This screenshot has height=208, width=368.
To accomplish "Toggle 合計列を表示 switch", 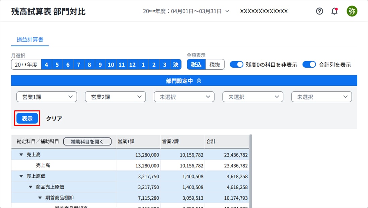I will [309, 65].
